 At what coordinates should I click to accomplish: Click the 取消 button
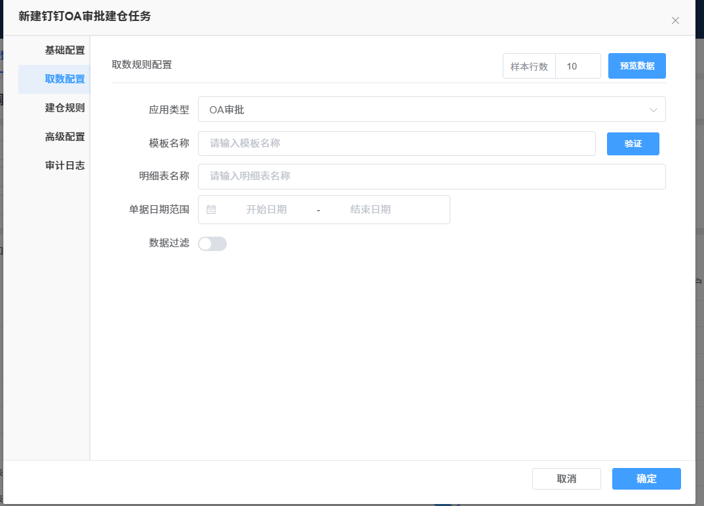566,478
